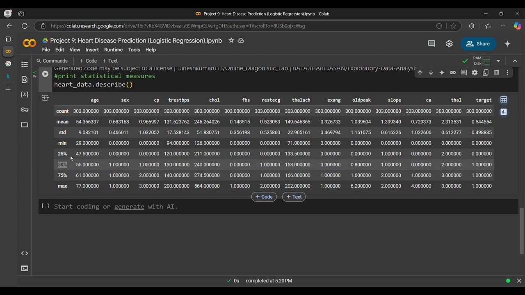This screenshot has height=295, width=525.
Task: Mirror the cell in a tab
Action: tap(486, 73)
